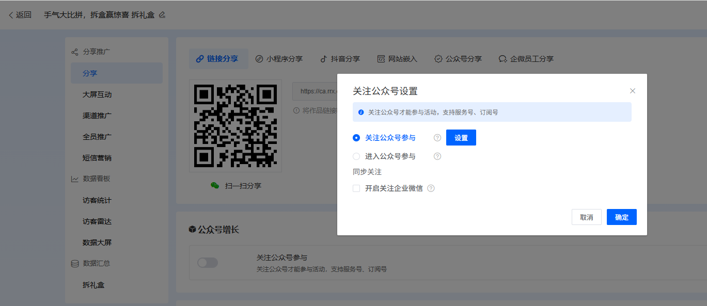Open the 公众号分享 tab

[458, 59]
